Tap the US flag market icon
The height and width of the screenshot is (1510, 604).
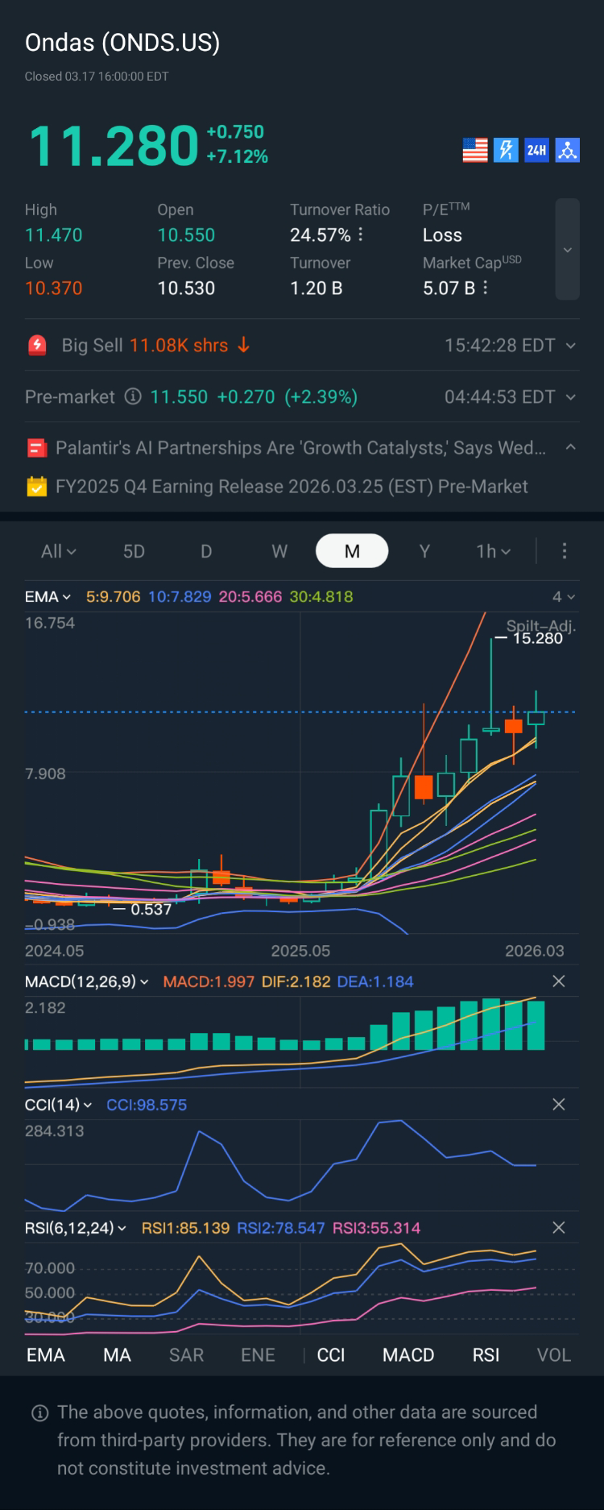(x=475, y=150)
